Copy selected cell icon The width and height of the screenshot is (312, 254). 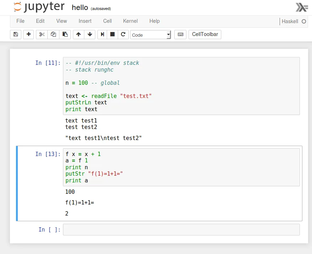53,35
